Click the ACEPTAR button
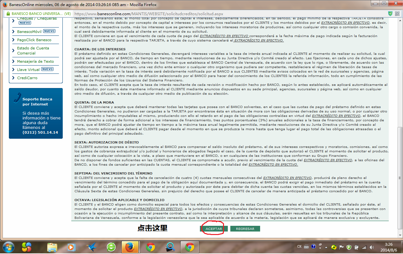This screenshot has height=254, width=403. [214, 229]
